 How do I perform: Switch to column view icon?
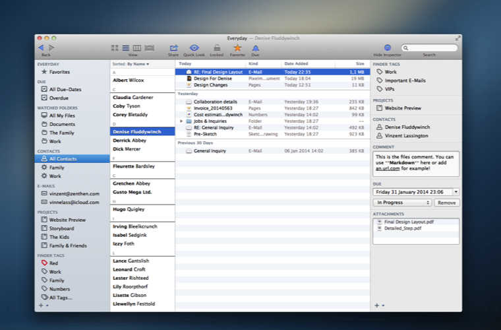[137, 48]
